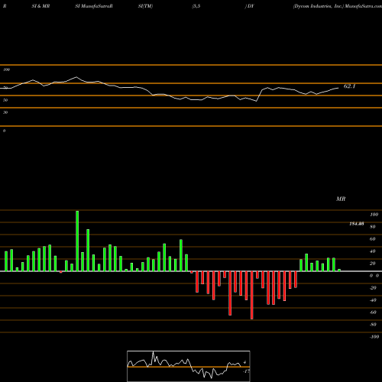382x382 pixels.
Task: Click the 40 label on MR right axis
Action: pos(373,251)
